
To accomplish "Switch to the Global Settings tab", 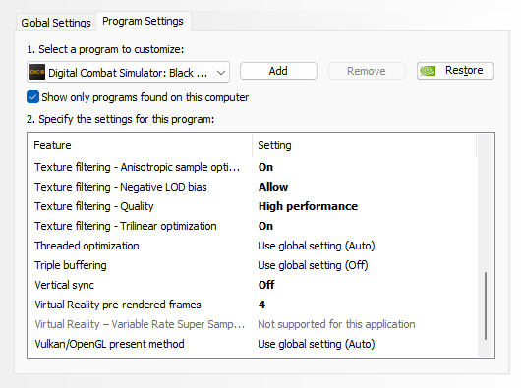I will [56, 23].
